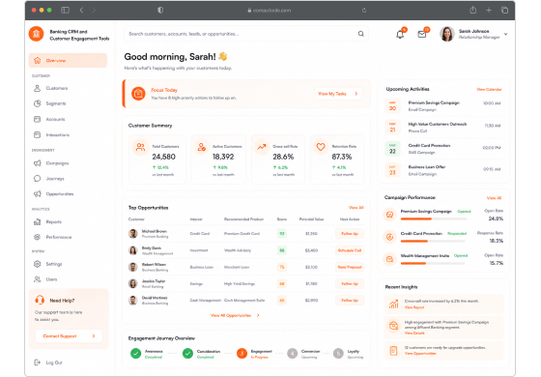Open the notifications bell icon
The image size is (541, 377).
400,34
